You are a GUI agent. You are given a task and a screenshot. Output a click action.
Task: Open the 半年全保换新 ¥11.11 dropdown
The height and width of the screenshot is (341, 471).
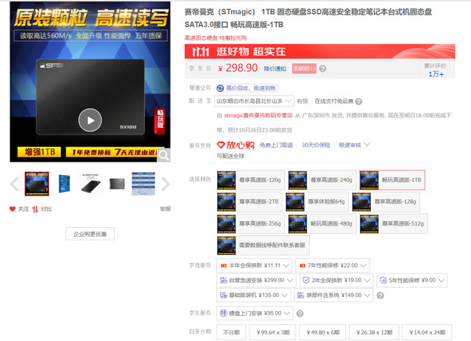(x=254, y=265)
